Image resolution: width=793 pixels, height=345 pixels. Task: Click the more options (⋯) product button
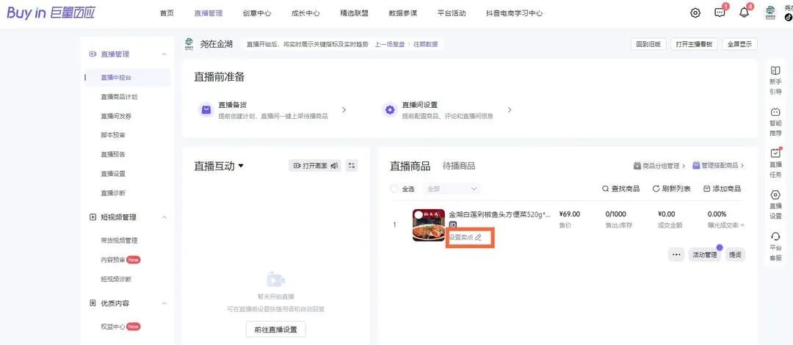[676, 254]
